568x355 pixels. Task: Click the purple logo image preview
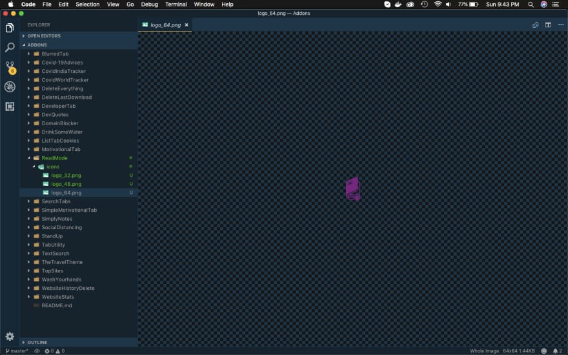click(353, 188)
